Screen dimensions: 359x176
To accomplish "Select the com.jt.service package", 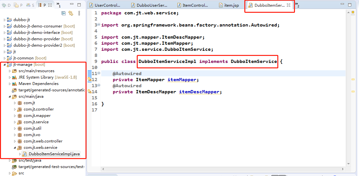I will (36, 122).
